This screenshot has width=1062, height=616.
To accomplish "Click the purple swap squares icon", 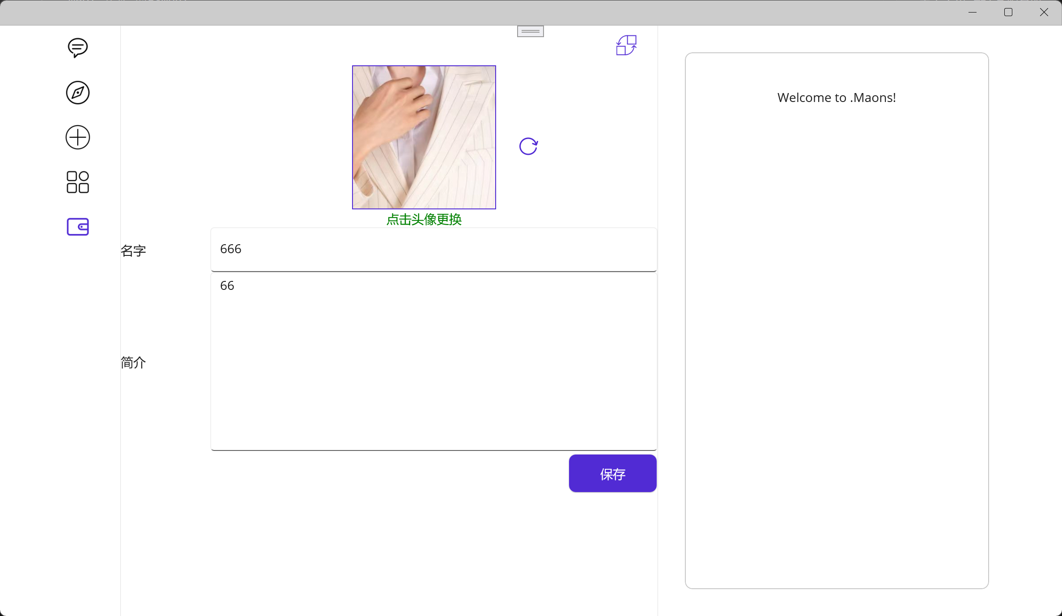I will tap(625, 45).
